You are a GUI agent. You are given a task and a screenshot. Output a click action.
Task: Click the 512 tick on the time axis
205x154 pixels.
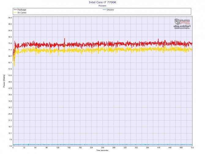click(x=192, y=148)
